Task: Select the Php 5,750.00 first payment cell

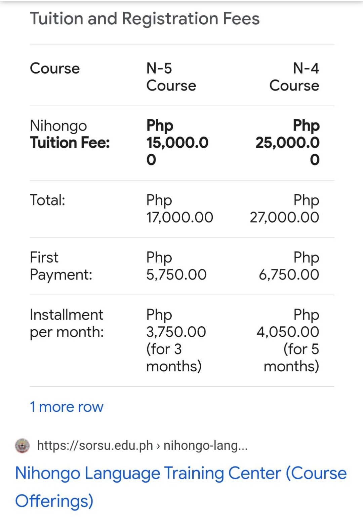Action: (x=176, y=266)
